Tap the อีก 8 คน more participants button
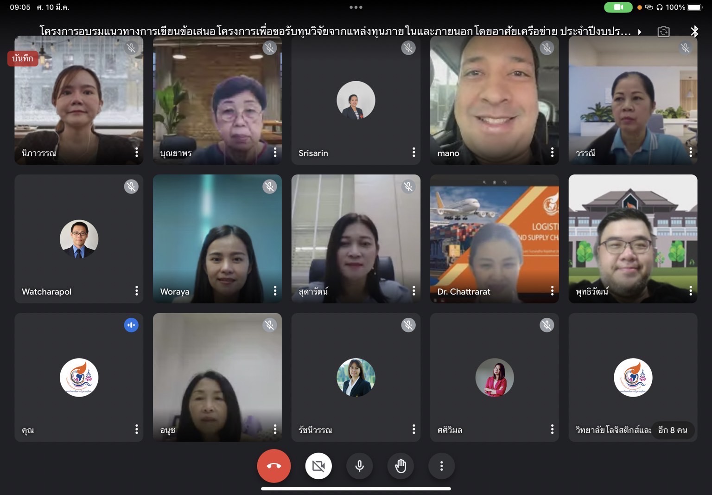 [x=673, y=430]
